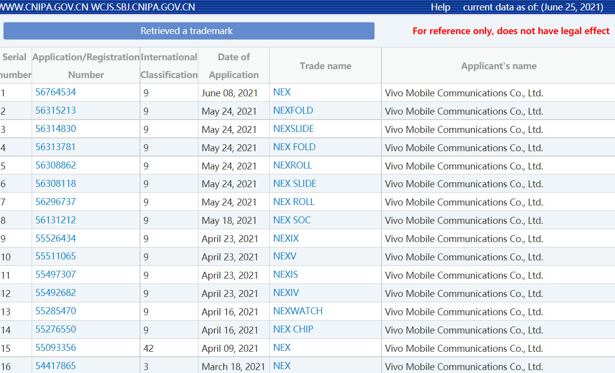Click the 'International Classification' column header

[169, 66]
